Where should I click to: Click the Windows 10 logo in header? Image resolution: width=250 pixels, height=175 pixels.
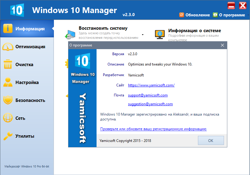coord(17,10)
